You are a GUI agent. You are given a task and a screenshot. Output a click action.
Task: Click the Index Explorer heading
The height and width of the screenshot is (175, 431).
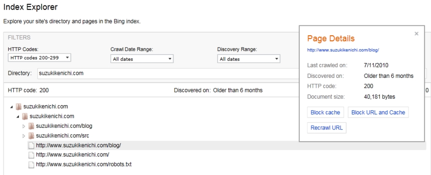31,7
